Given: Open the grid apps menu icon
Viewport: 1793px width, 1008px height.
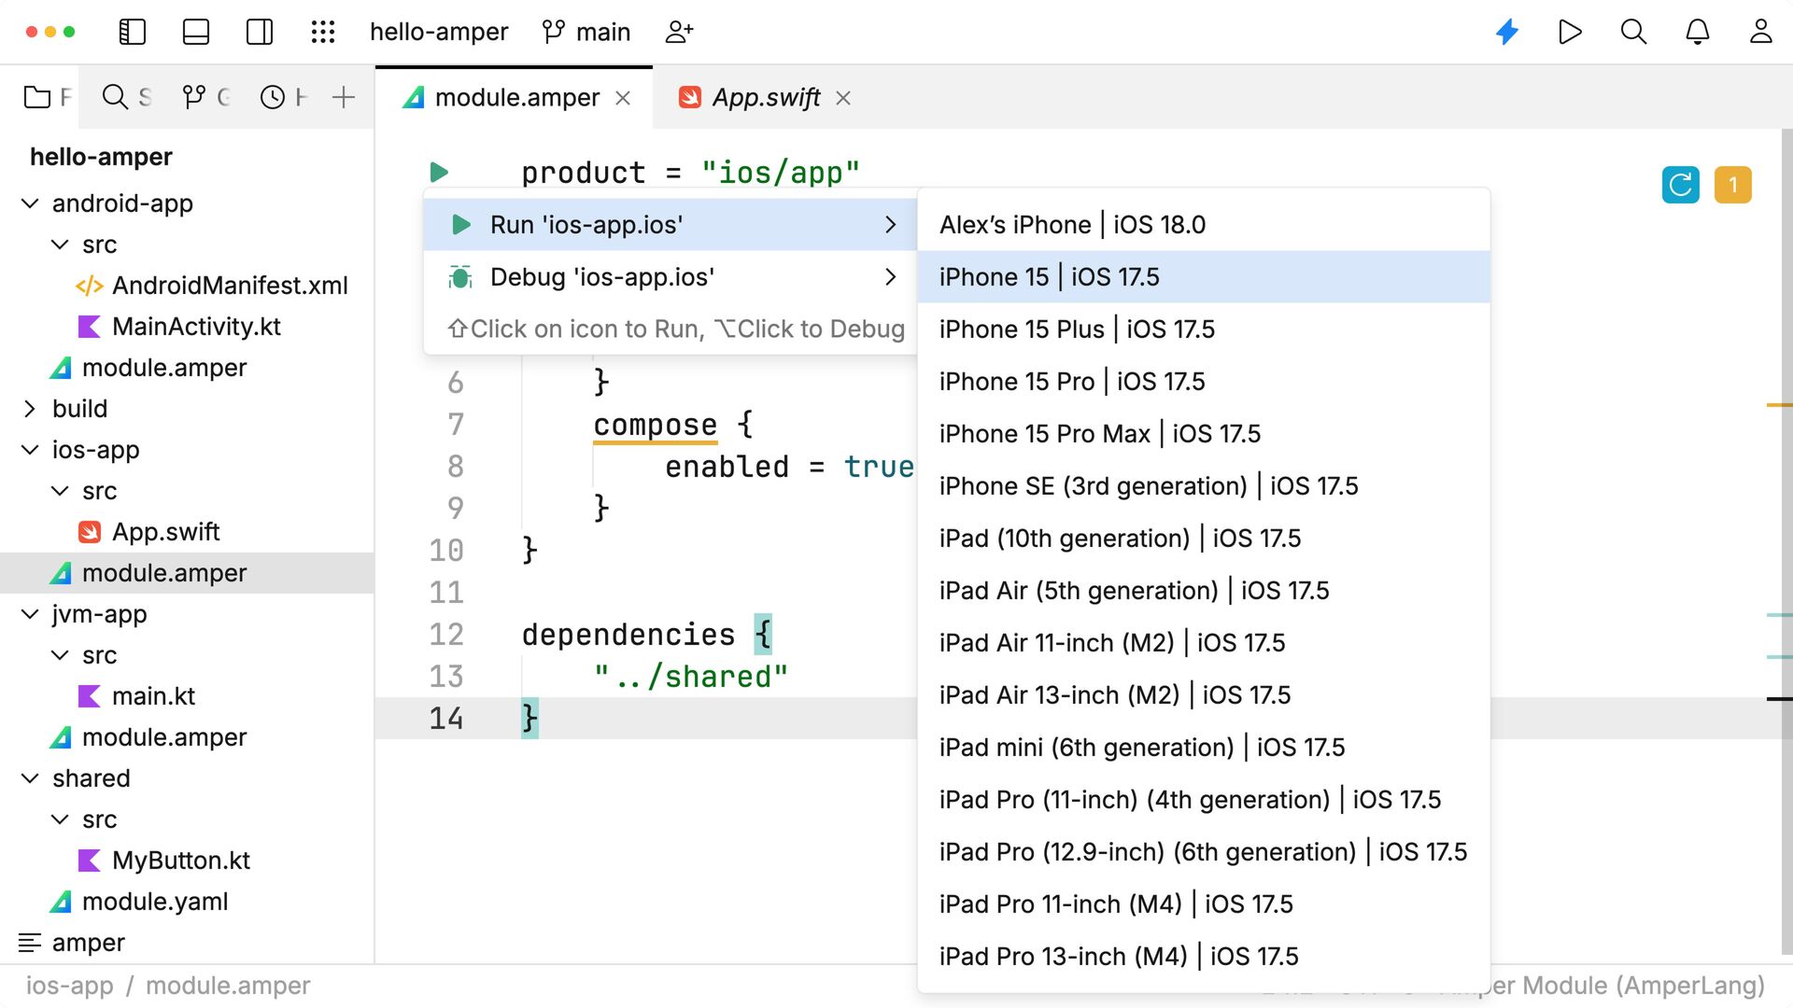Looking at the screenshot, I should click(323, 32).
